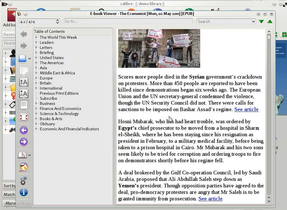The image size is (287, 210).
Task: Expand The Americas section
Action: point(36,63)
